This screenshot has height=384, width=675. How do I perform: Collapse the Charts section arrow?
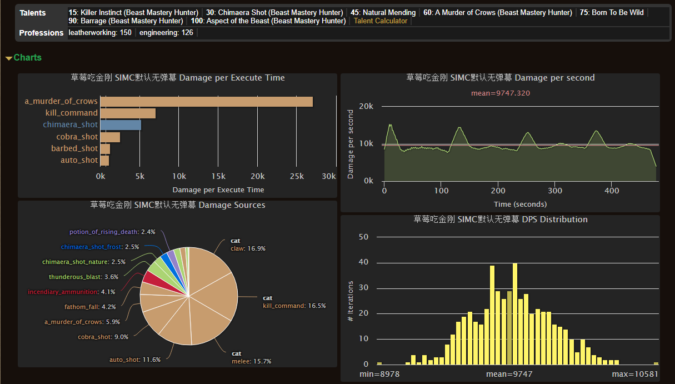pyautogui.click(x=8, y=58)
